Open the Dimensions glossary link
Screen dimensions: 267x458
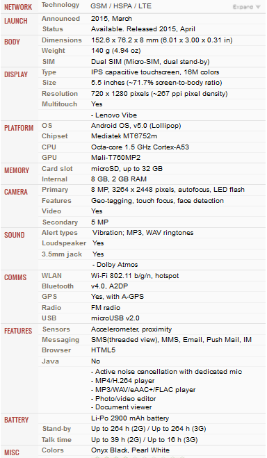point(62,40)
